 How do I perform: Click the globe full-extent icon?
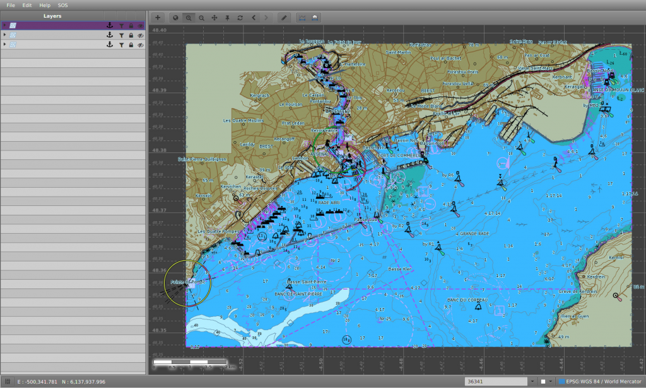pos(175,18)
